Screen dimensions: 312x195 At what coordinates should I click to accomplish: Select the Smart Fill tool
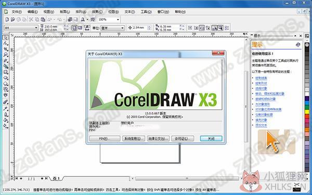click(6, 66)
